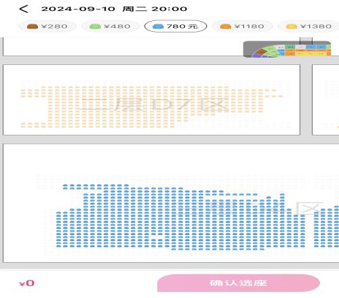The image size is (339, 298).
Task: Choose the ¥1180 orange seat price tier
Action: click(x=242, y=26)
